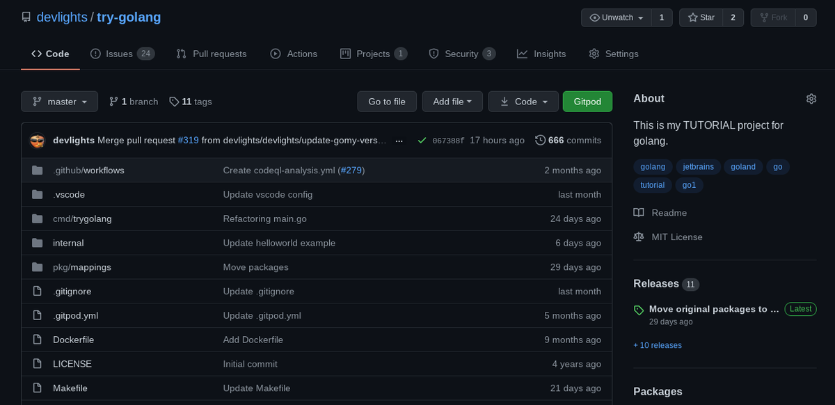Viewport: 835px width, 405px height.
Task: Open the internal folder
Action: tap(68, 243)
